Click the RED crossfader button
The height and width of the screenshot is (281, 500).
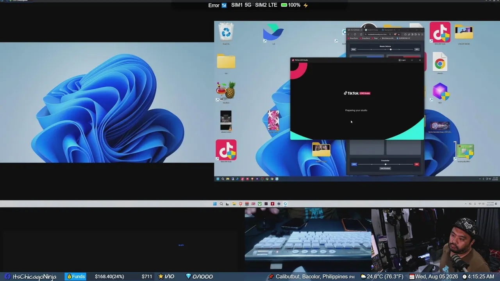click(x=416, y=164)
